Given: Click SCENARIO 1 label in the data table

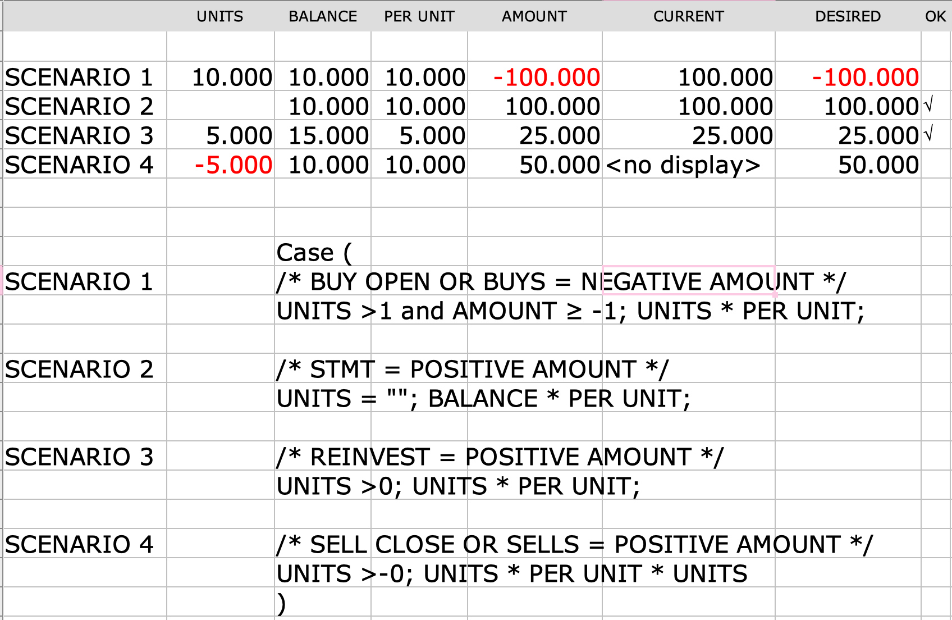Looking at the screenshot, I should tap(79, 77).
